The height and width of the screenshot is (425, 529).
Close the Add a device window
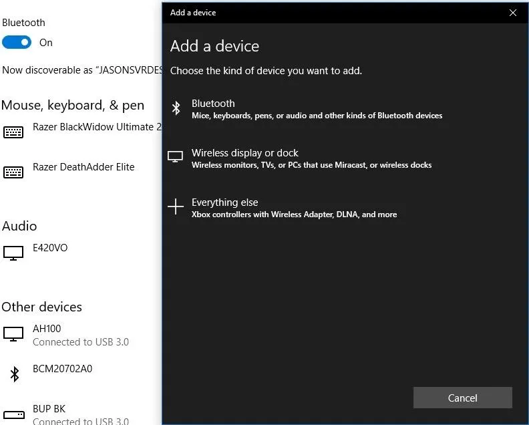click(513, 13)
